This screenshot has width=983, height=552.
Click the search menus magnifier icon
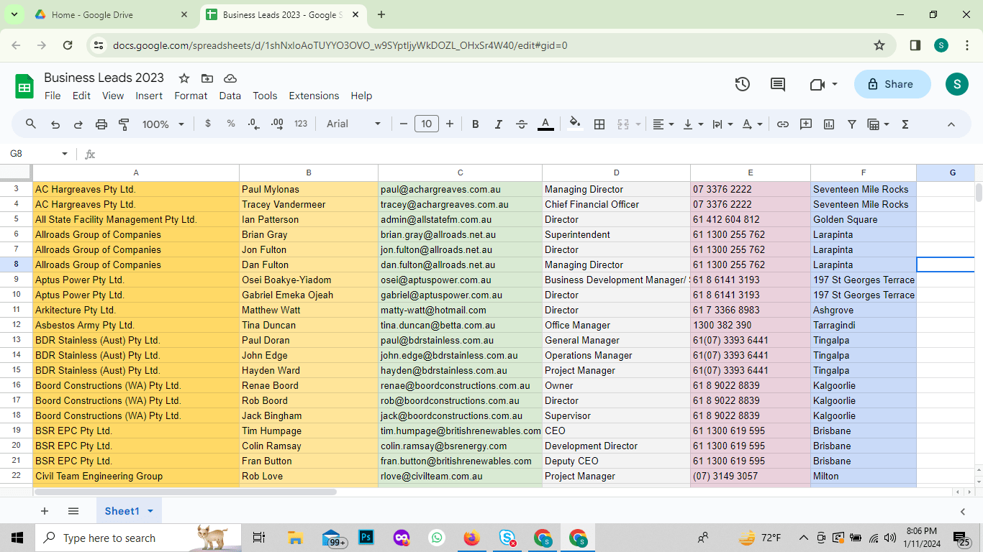pyautogui.click(x=31, y=124)
